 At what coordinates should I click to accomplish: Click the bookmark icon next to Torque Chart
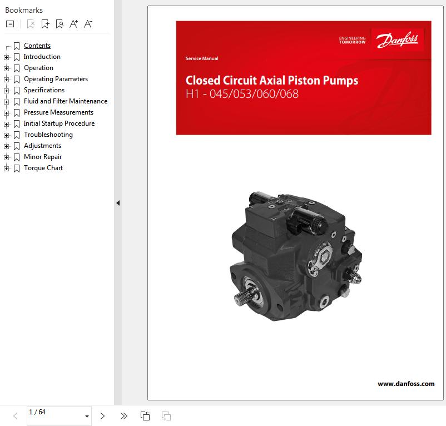pyautogui.click(x=17, y=169)
